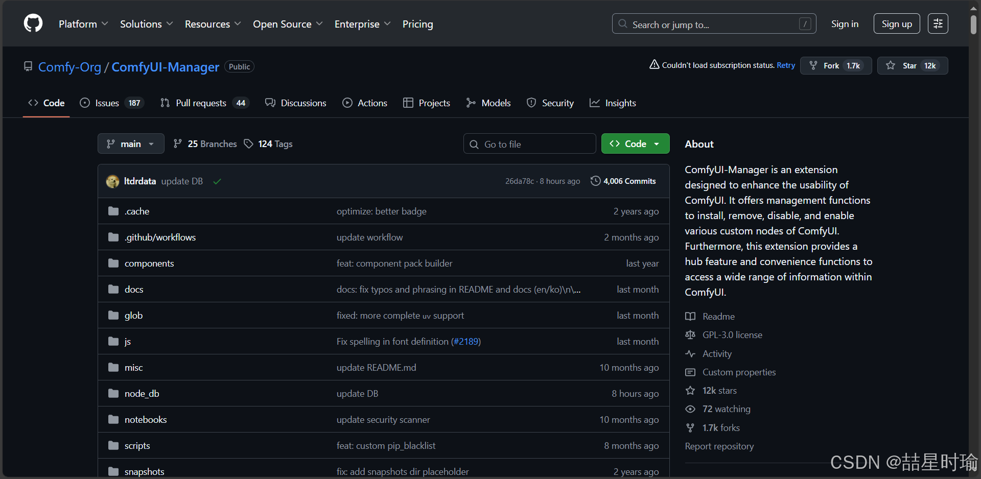
Task: Open the Actions tab
Action: point(365,103)
